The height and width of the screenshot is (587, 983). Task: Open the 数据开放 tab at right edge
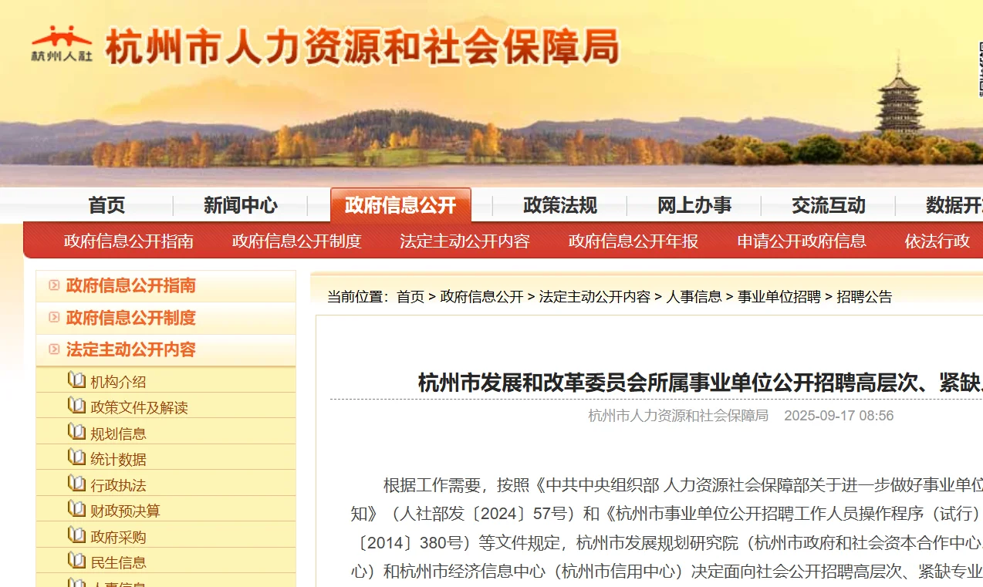[954, 205]
